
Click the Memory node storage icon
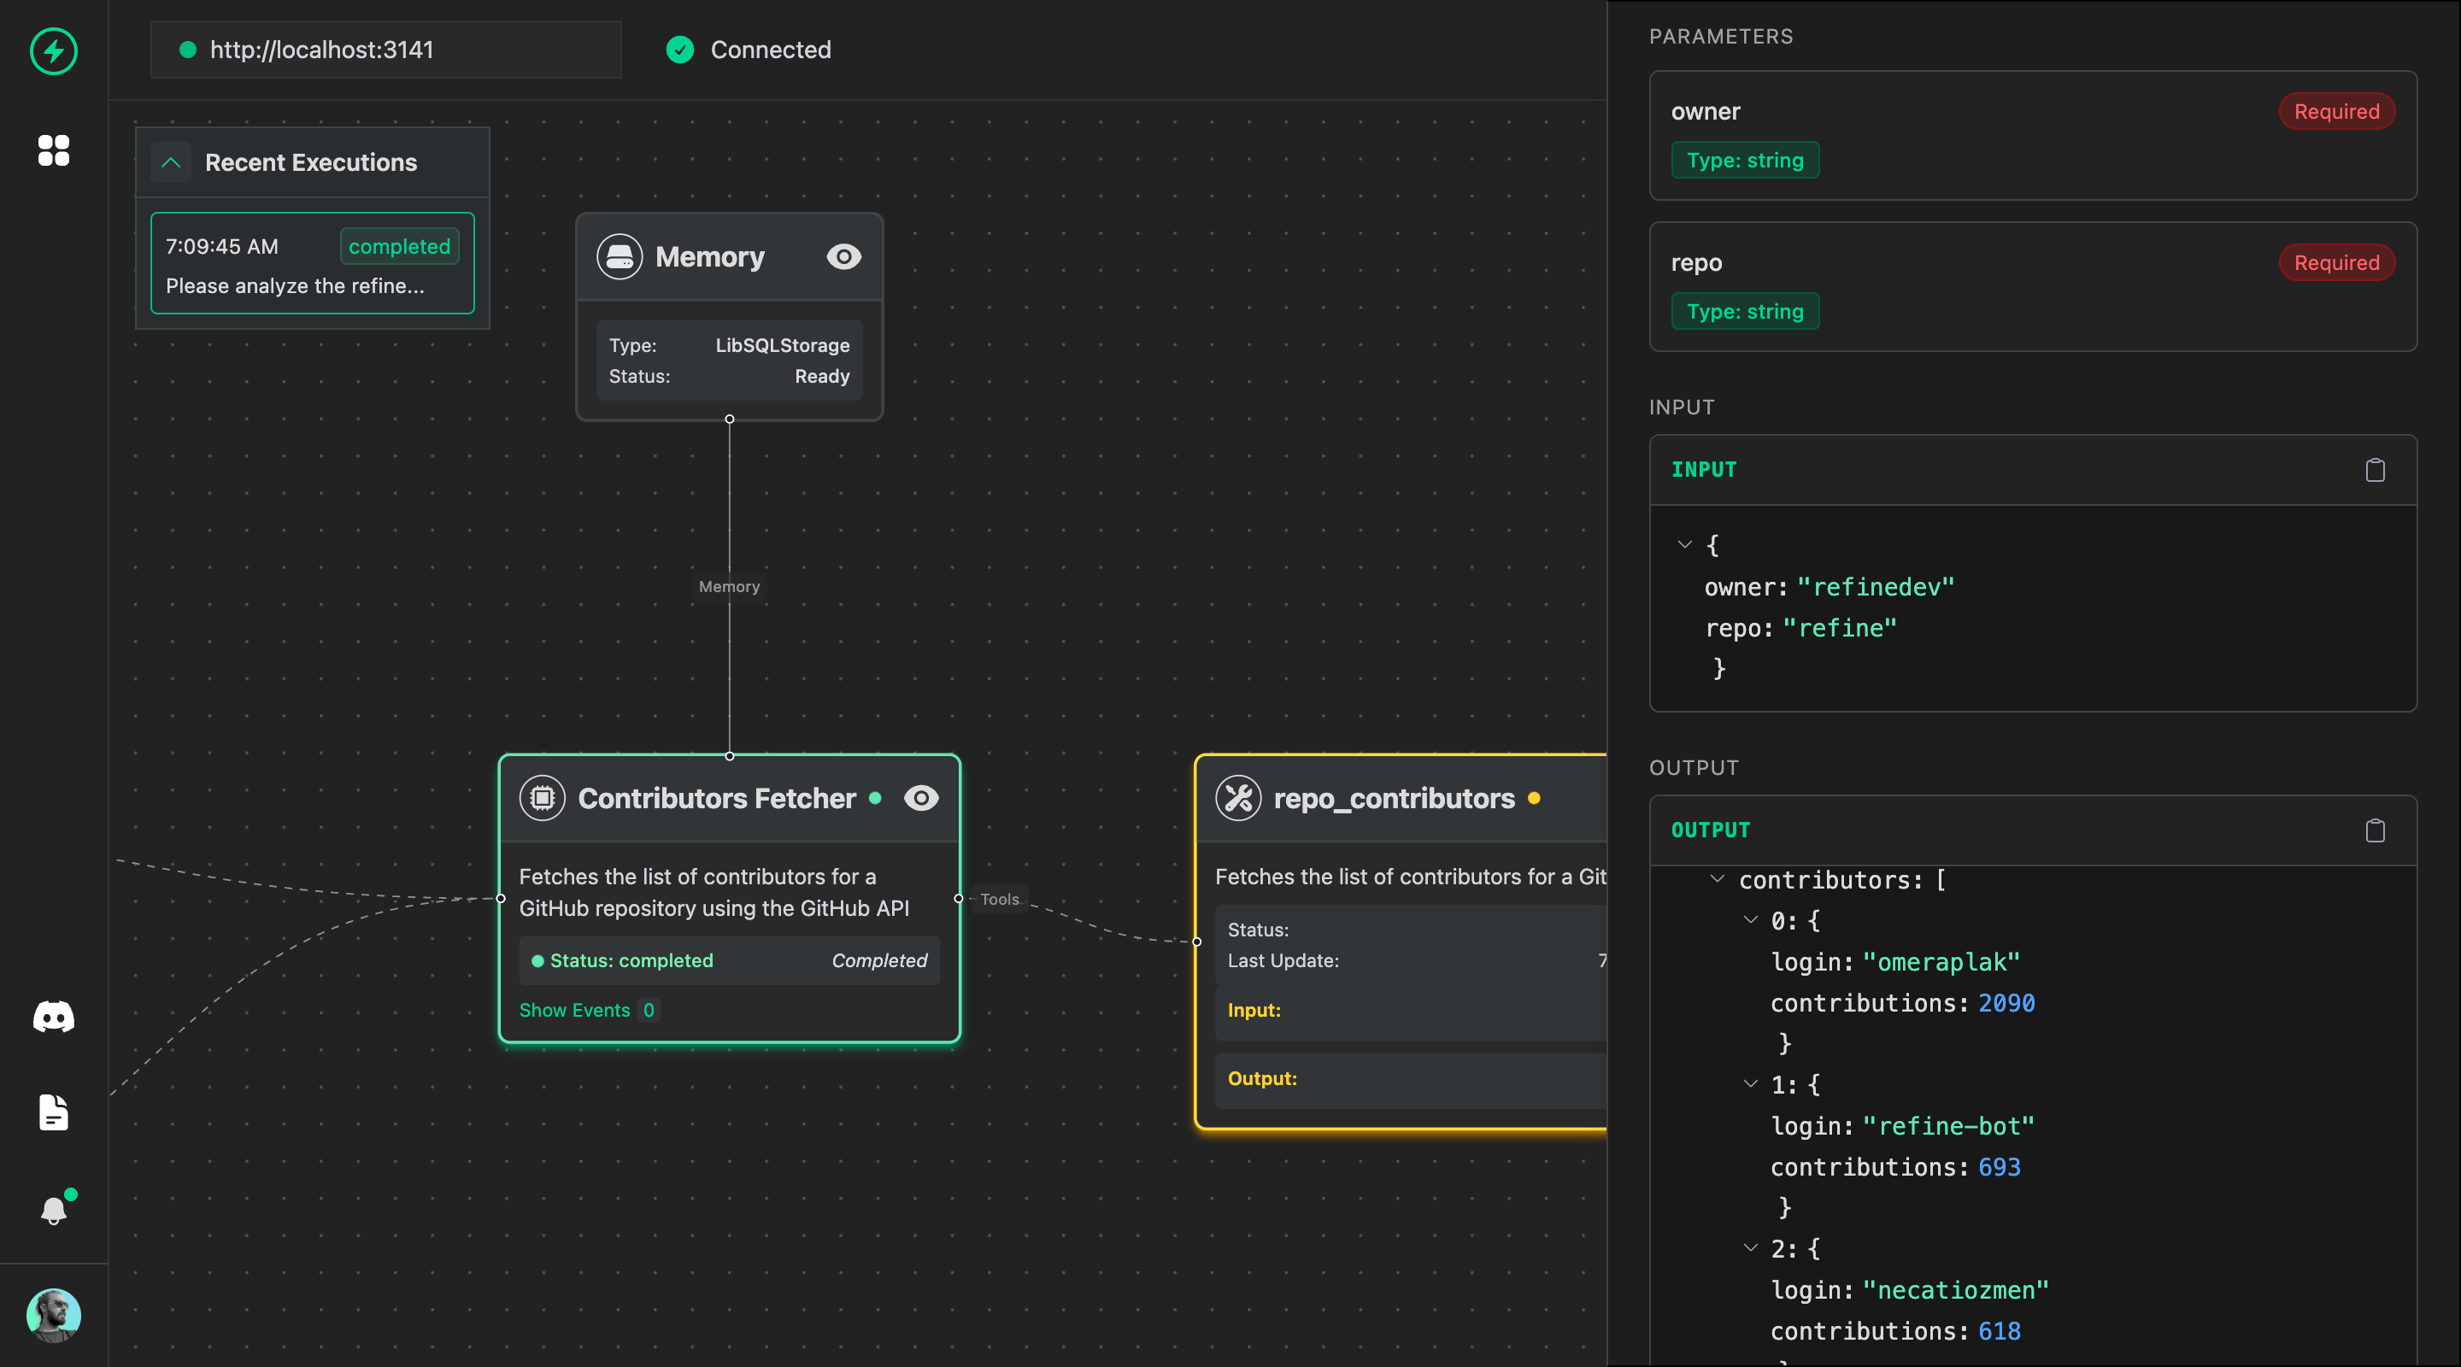click(x=619, y=257)
